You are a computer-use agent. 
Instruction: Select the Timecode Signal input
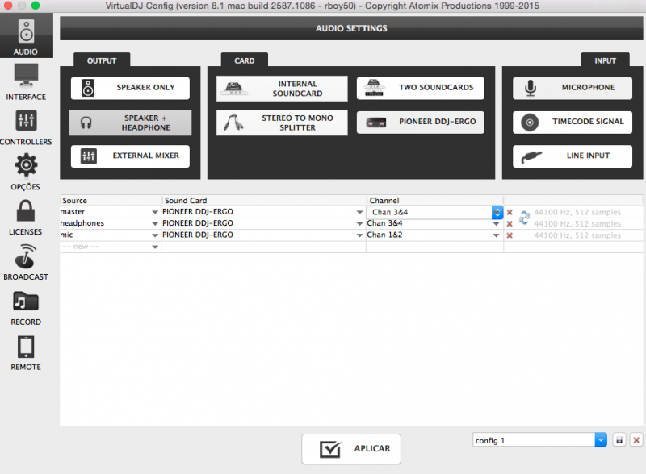(x=572, y=122)
